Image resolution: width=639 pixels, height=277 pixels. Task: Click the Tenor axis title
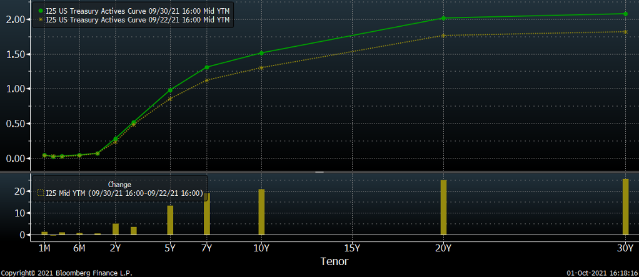pos(335,261)
